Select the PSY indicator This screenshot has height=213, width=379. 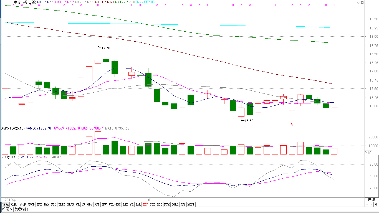(x=183, y=204)
